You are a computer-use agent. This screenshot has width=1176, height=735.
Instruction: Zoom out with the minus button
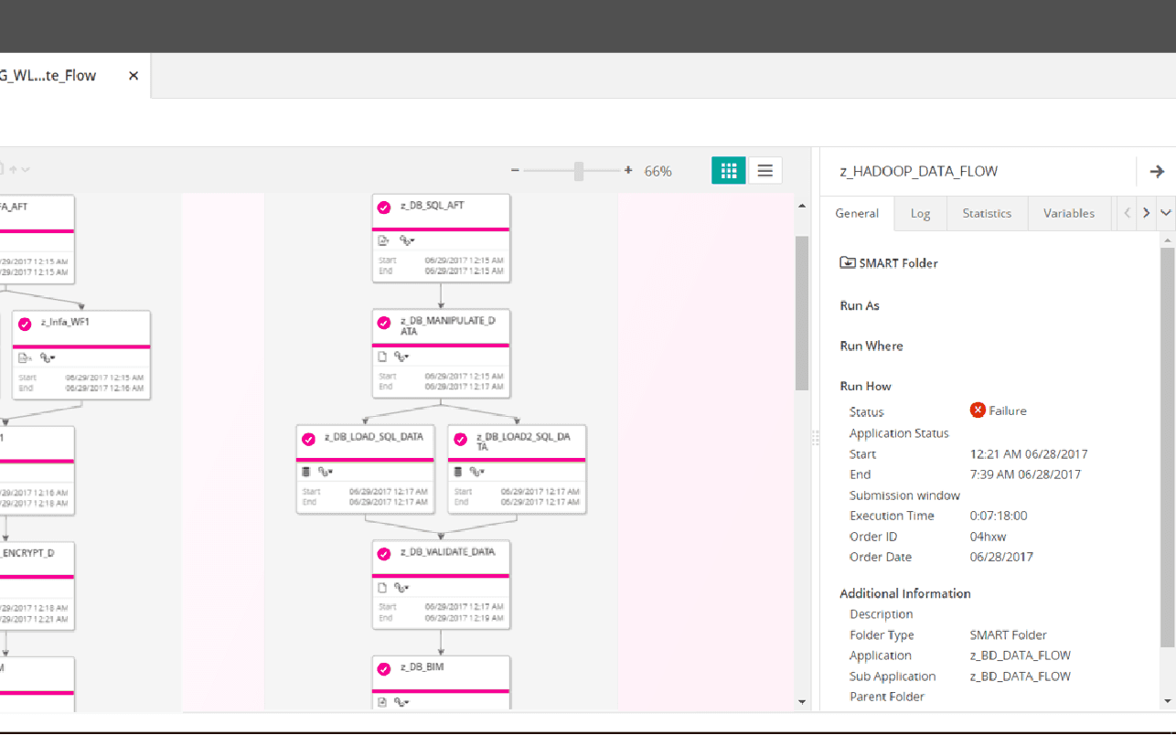pyautogui.click(x=515, y=171)
